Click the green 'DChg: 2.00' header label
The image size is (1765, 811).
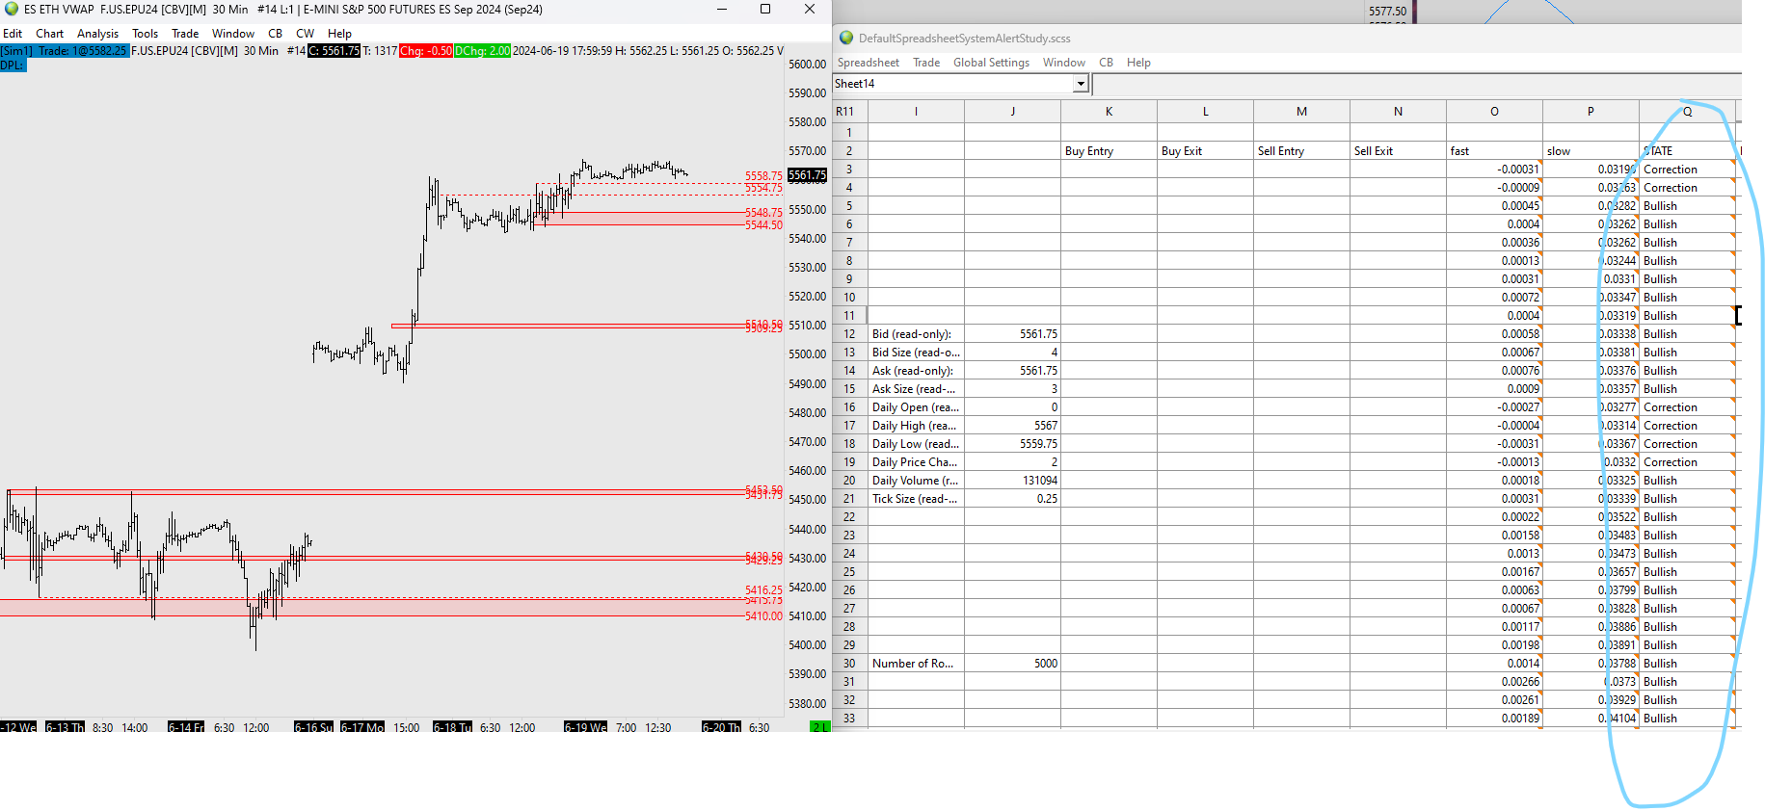[x=482, y=51]
